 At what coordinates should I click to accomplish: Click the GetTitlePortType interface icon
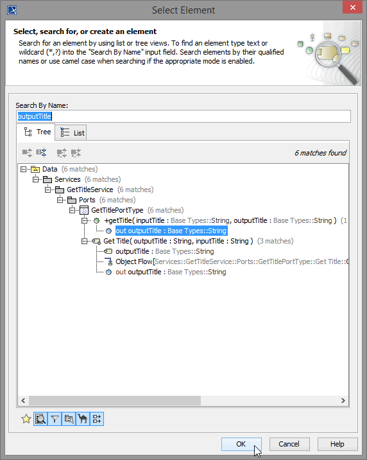[x=84, y=210]
